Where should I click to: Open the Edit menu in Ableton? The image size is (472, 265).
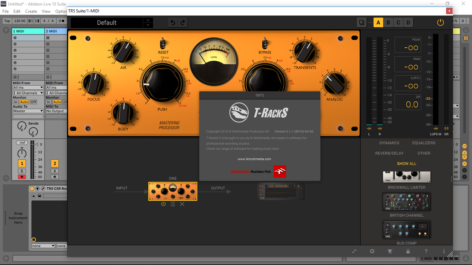pos(17,11)
